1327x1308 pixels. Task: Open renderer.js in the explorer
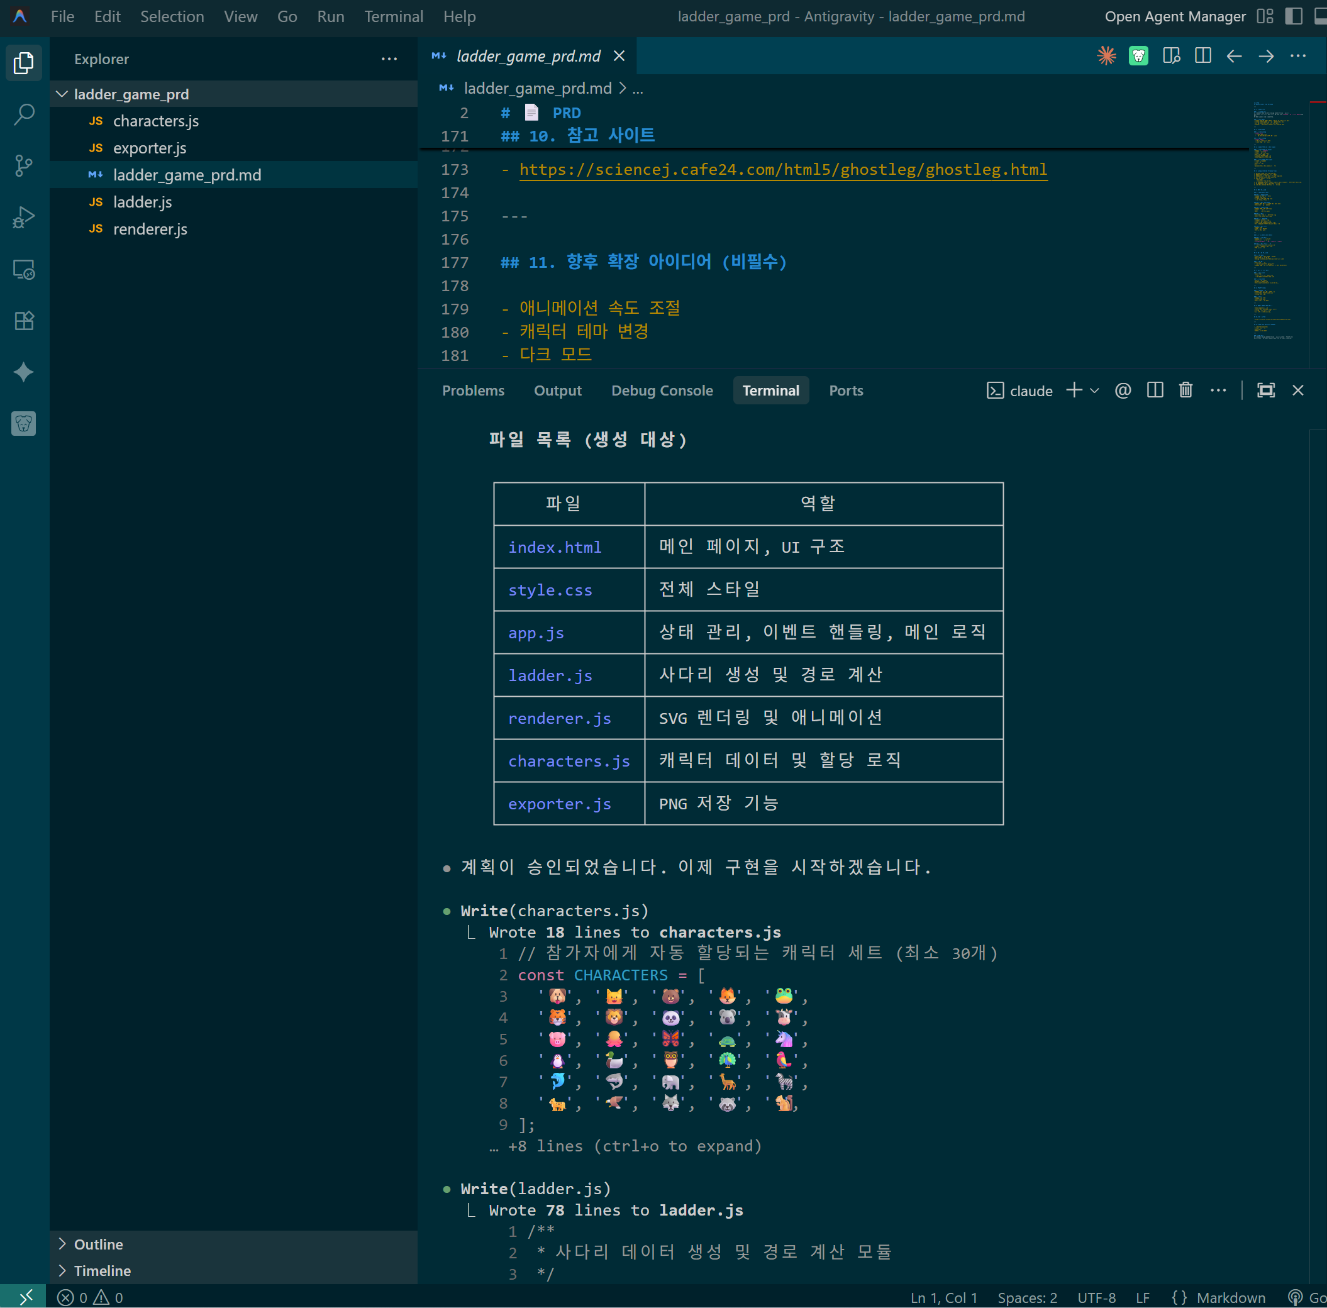[150, 229]
